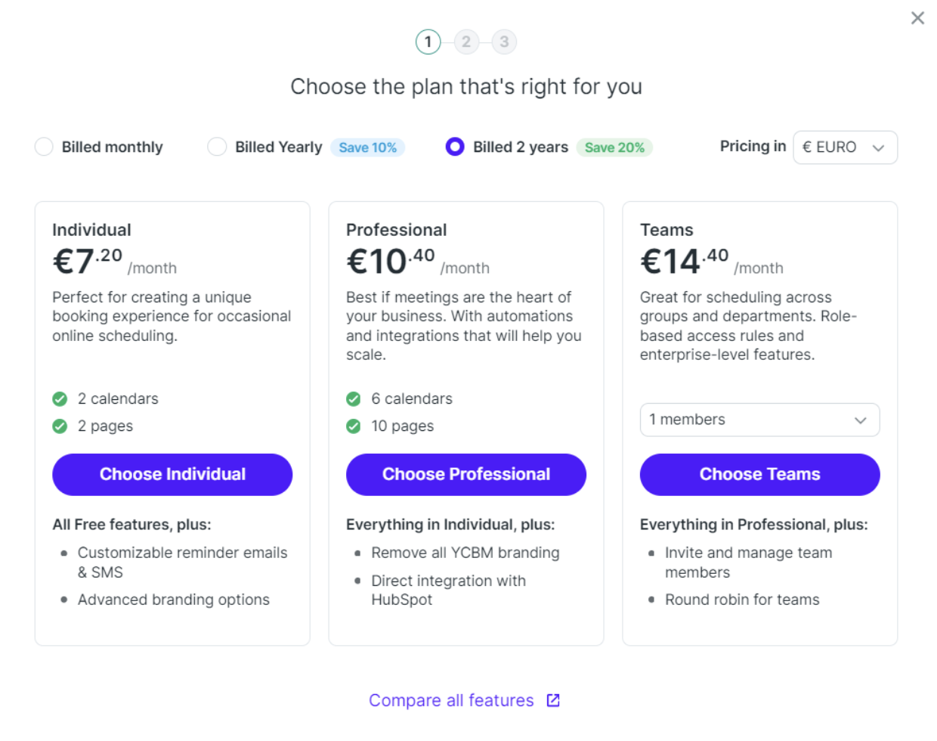Click green checkmark next to 6 calendars
Image resolution: width=937 pixels, height=741 pixels.
pyautogui.click(x=353, y=399)
